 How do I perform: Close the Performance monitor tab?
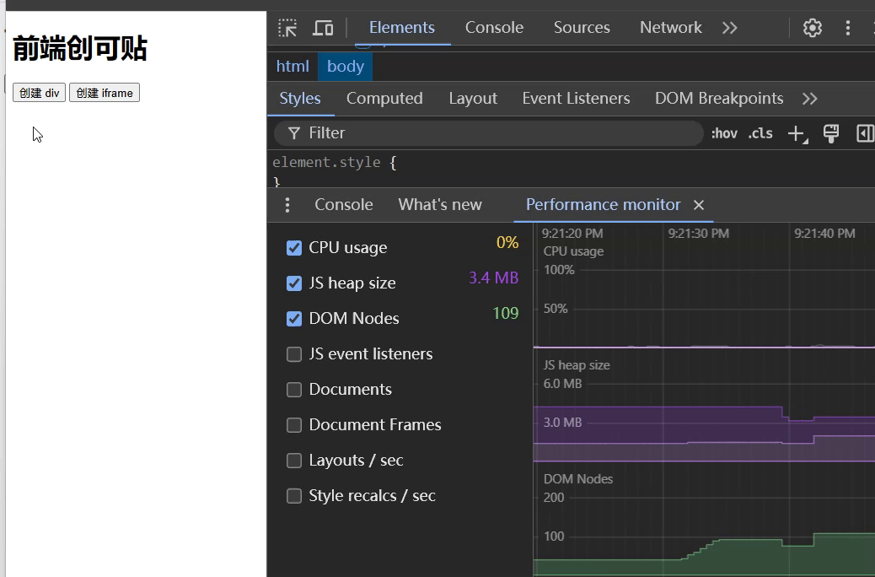pos(699,205)
